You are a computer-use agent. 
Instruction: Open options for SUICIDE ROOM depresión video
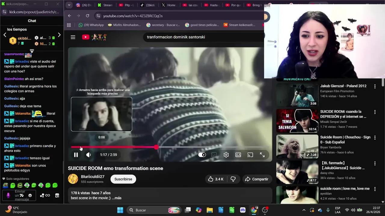click(x=375, y=112)
